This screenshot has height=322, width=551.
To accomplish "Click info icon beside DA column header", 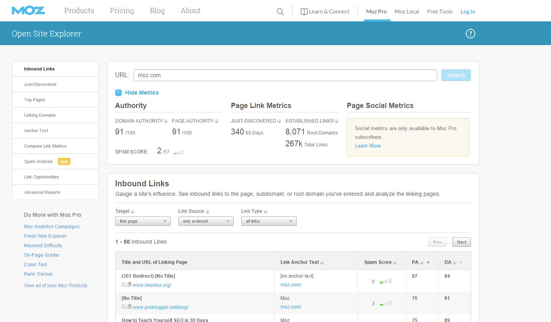I will (x=454, y=262).
